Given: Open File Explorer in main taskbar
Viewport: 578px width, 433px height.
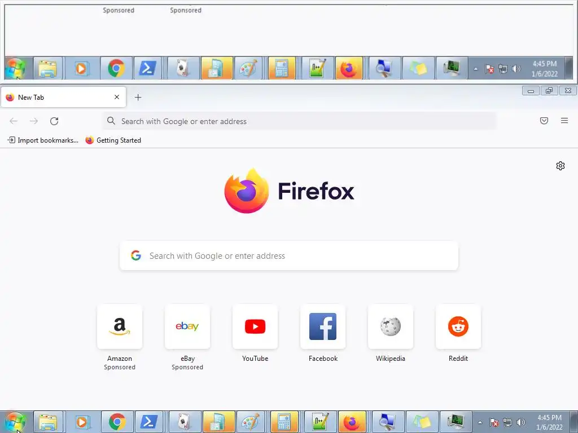Looking at the screenshot, I should (49, 422).
